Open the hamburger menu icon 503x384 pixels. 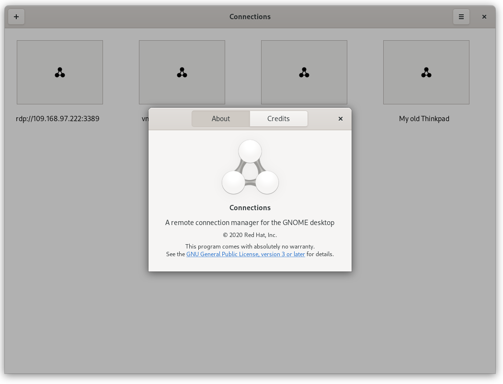[461, 16]
